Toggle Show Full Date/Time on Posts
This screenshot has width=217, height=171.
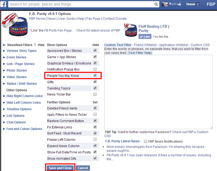(95, 152)
